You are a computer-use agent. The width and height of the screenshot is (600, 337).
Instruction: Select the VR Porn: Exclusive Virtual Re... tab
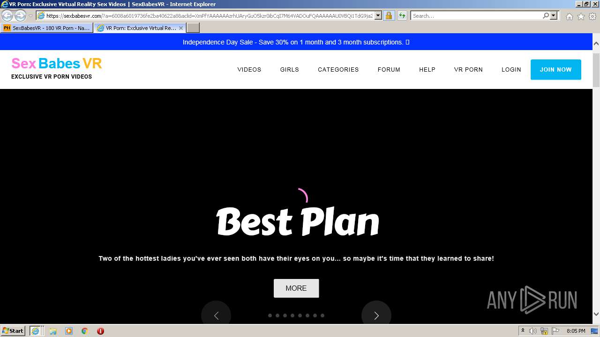coord(140,28)
